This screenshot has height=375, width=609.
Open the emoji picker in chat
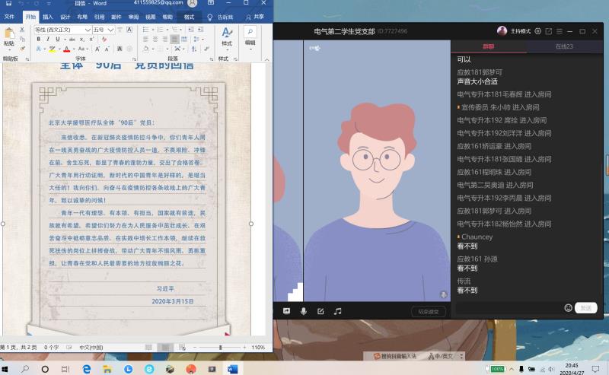coord(568,308)
